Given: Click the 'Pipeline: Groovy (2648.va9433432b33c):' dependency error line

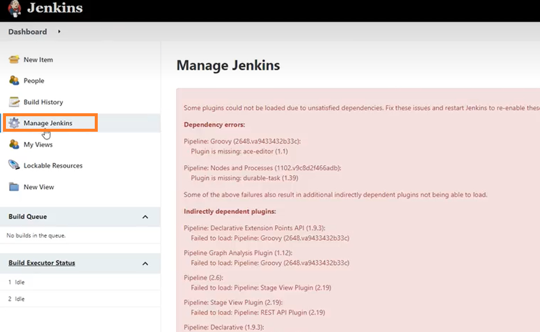Looking at the screenshot, I should 242,141.
